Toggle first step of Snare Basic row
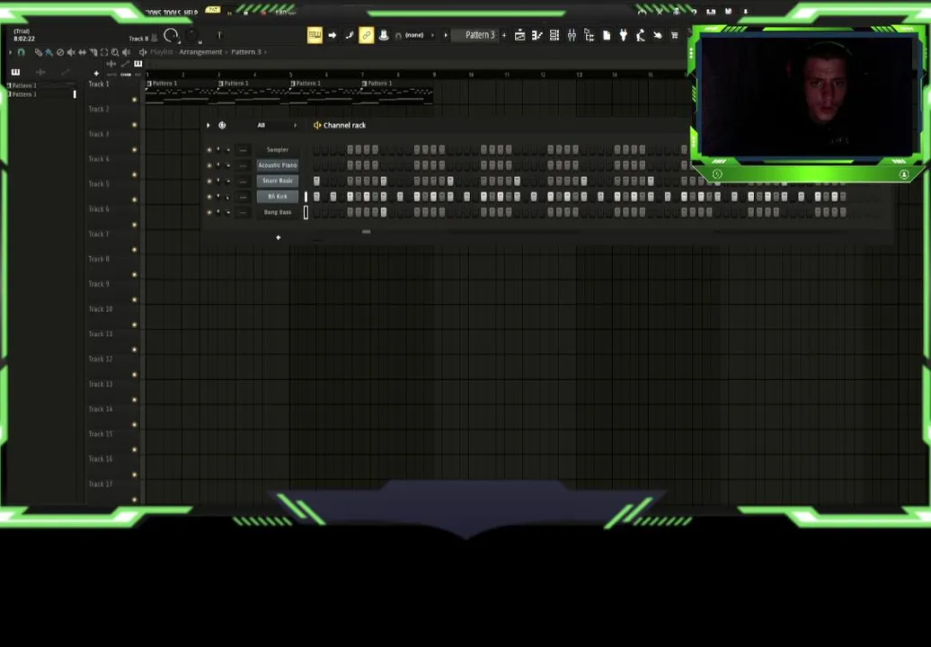Screen dimensions: 931x647 (x=316, y=181)
